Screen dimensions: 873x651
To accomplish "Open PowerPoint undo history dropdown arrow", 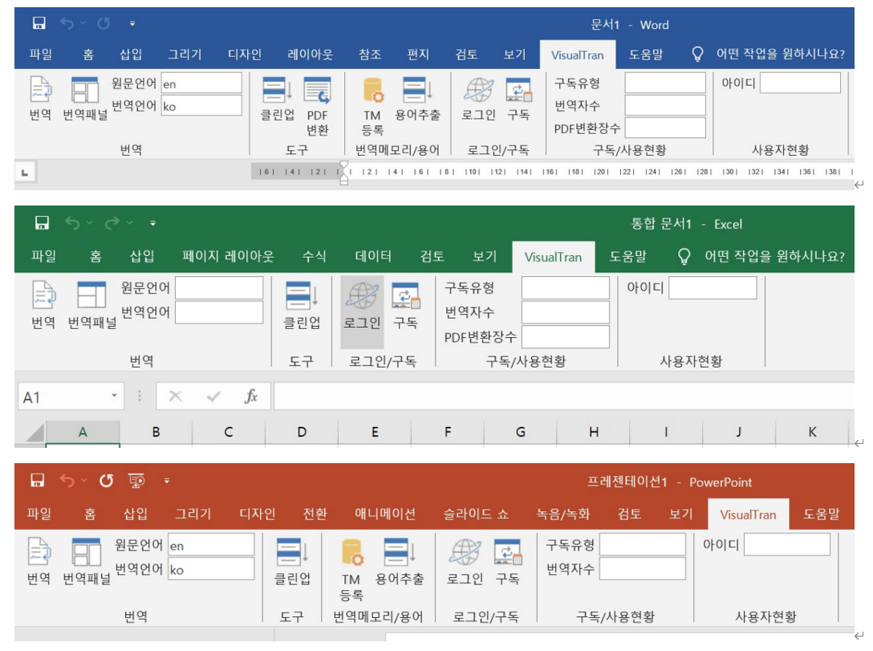I will click(x=84, y=481).
